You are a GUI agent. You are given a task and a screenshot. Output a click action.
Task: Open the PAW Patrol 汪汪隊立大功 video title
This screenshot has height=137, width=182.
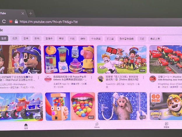point(17,78)
